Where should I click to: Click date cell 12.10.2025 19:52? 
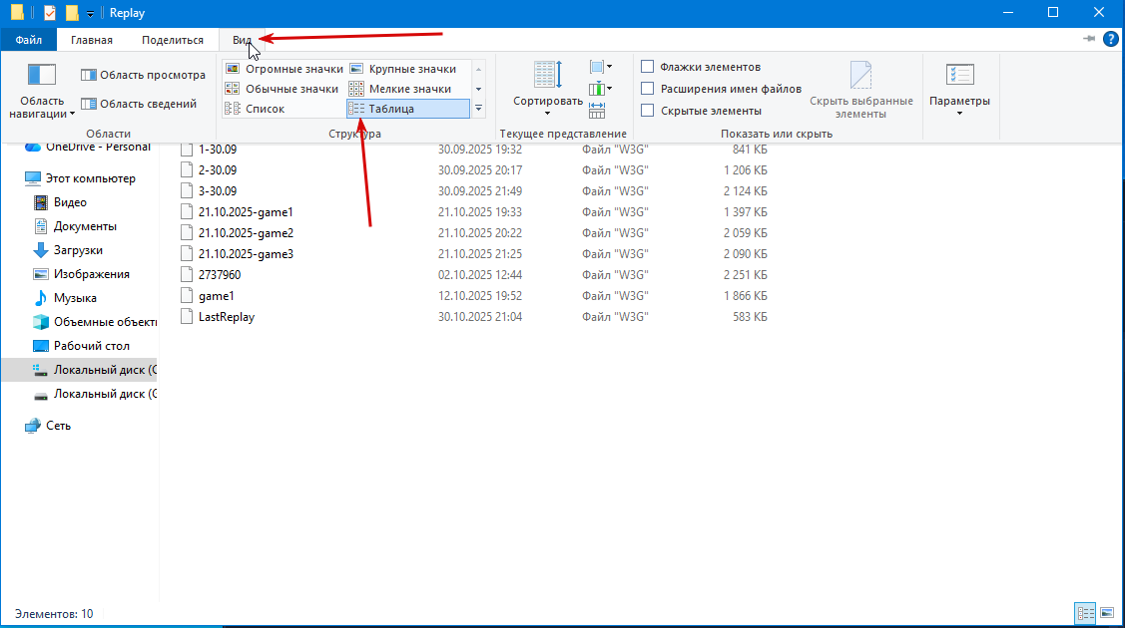pos(480,296)
